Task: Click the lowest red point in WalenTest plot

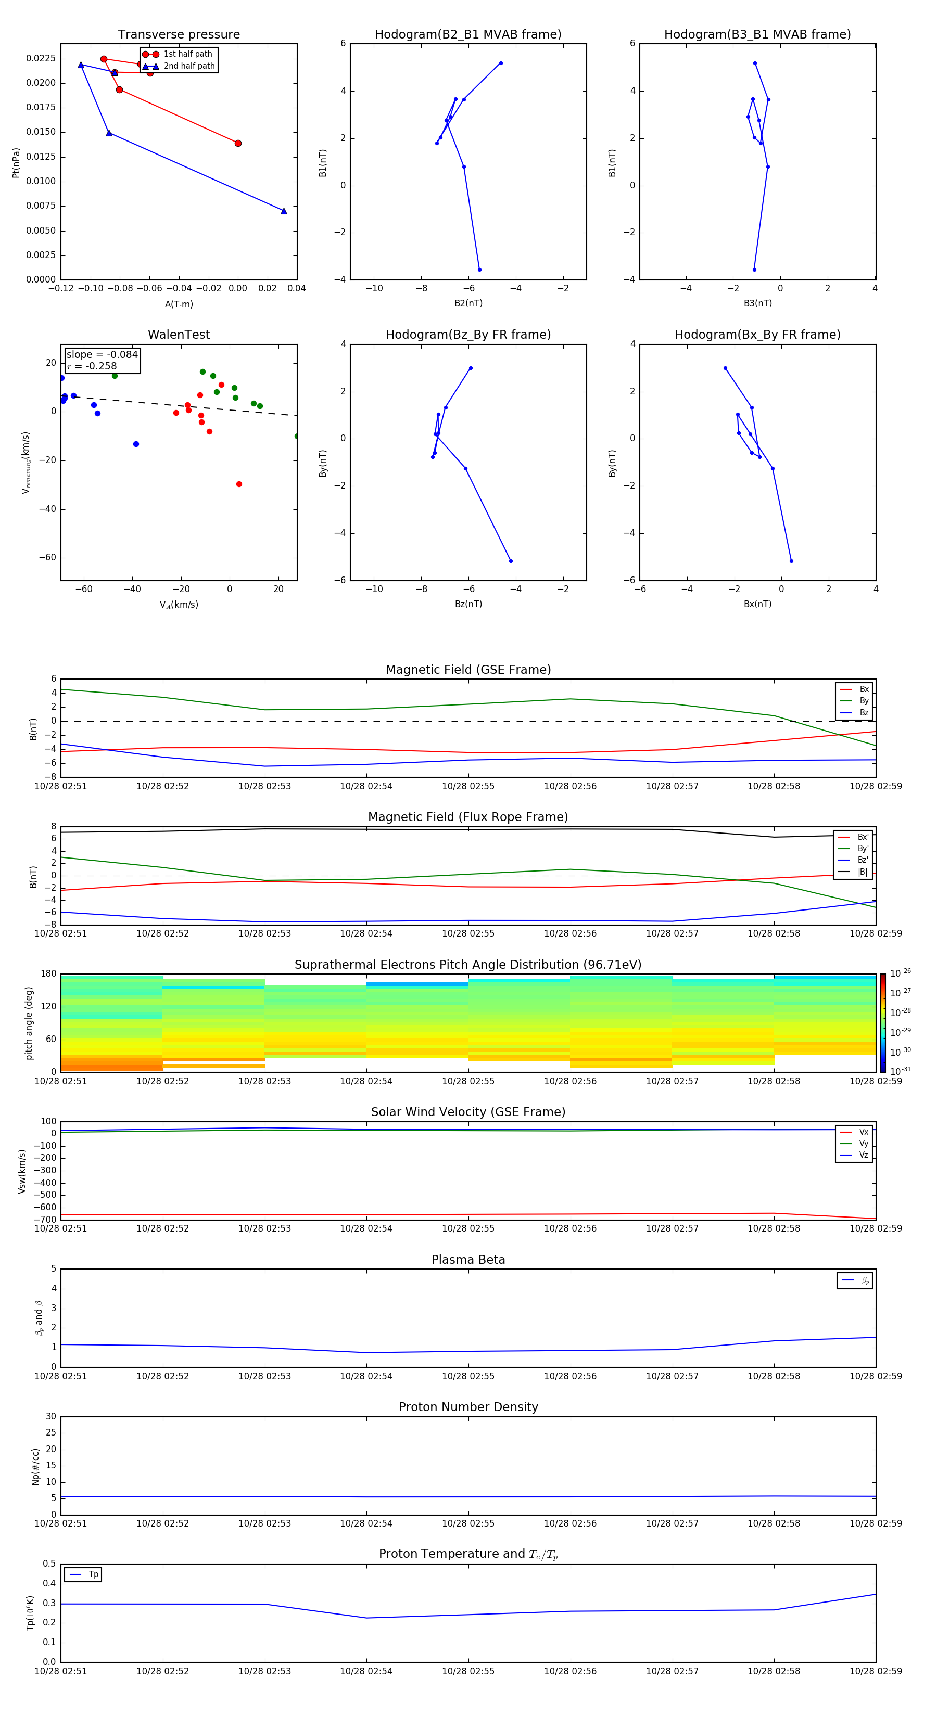Action: [239, 484]
